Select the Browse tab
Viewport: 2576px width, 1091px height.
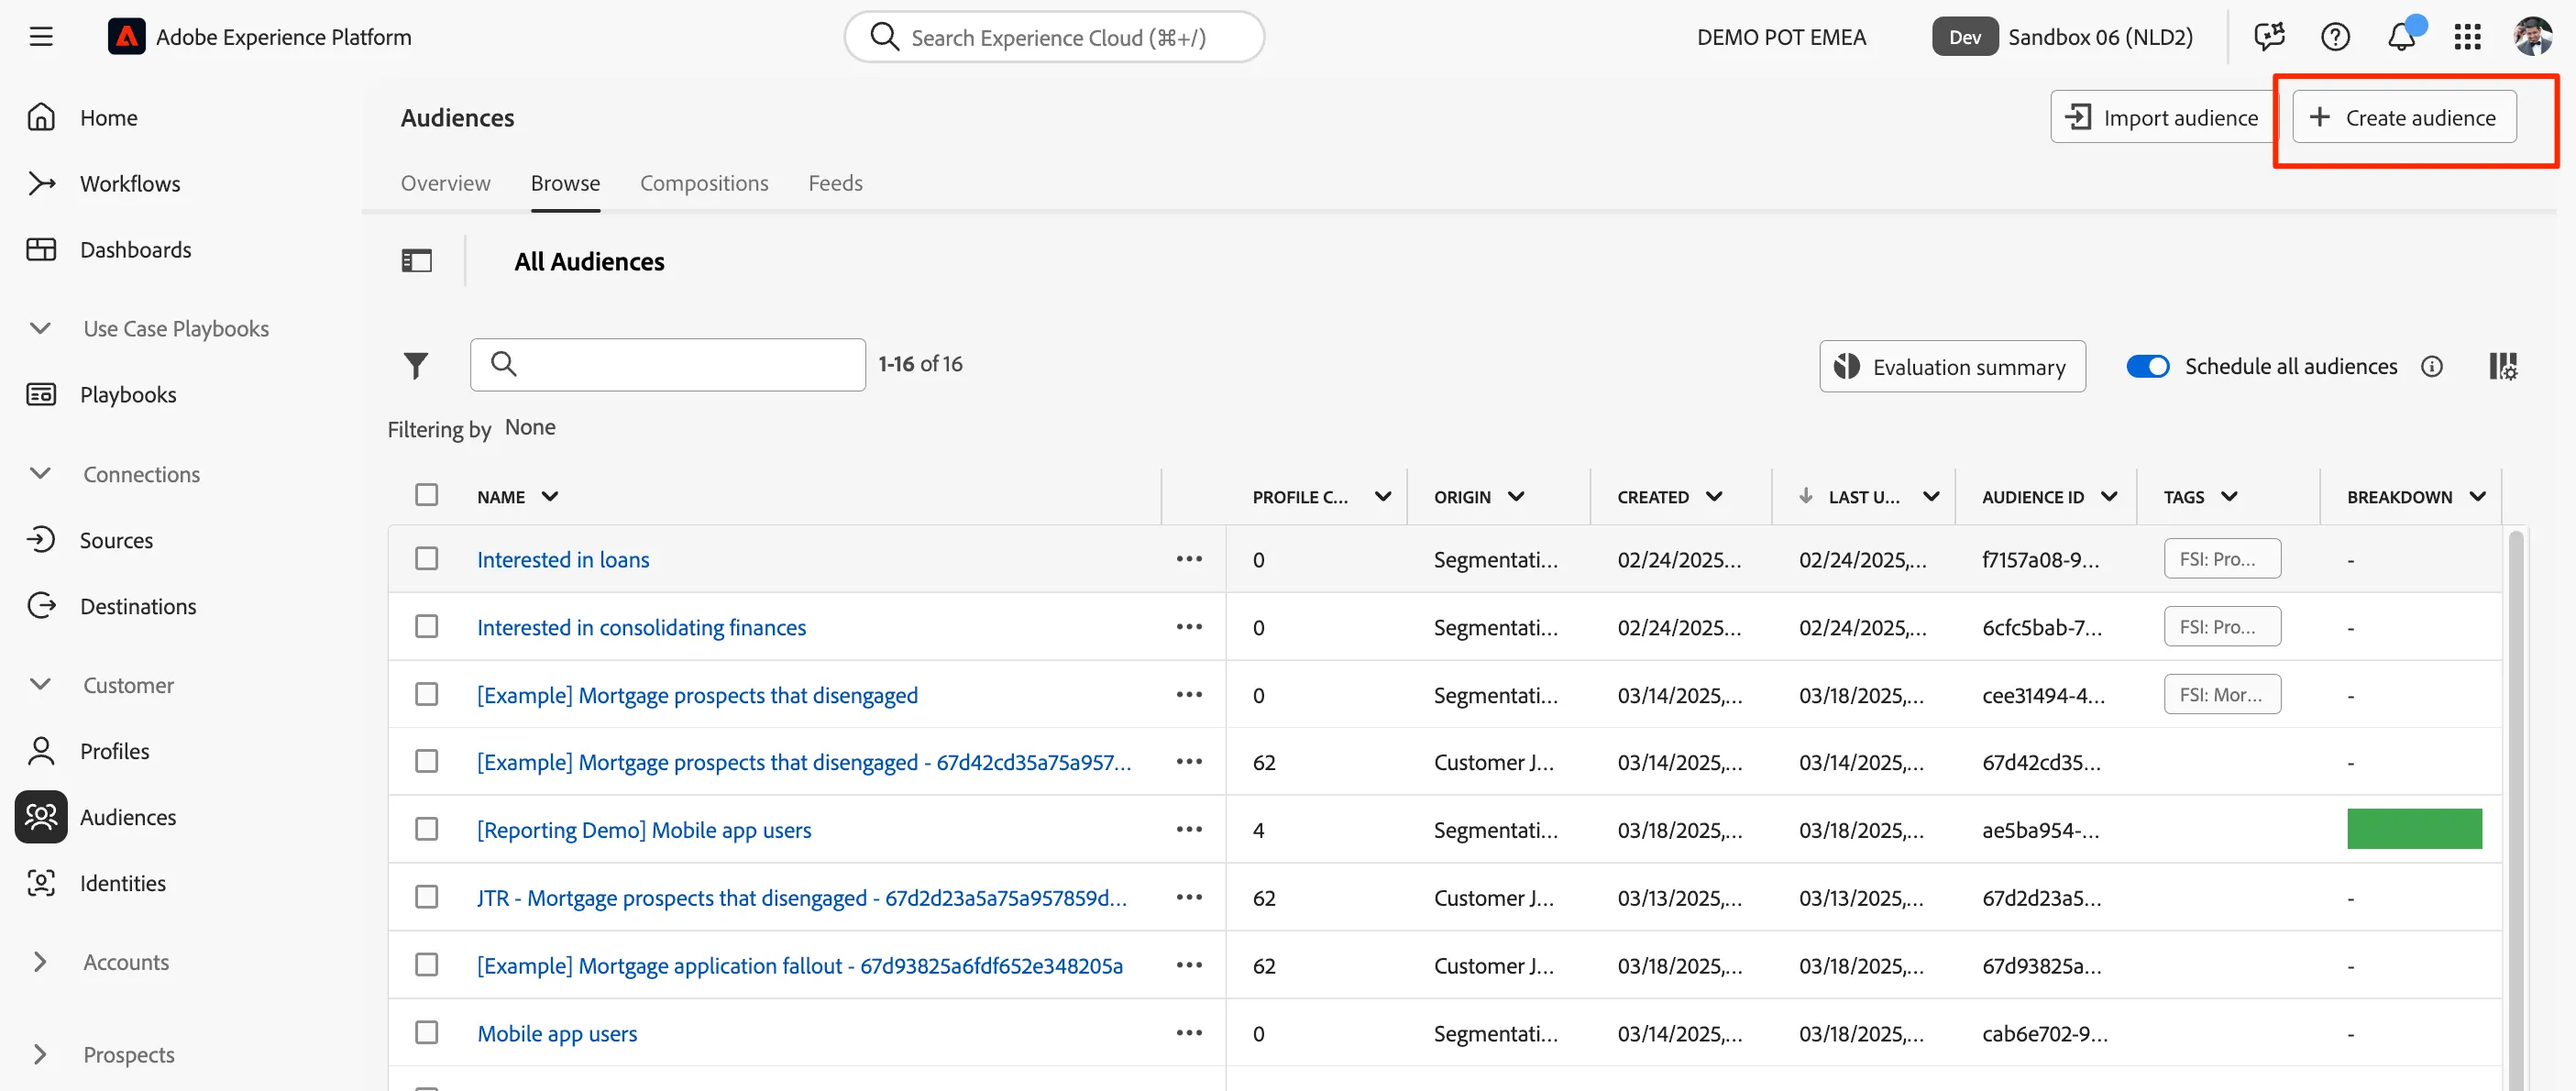point(565,183)
